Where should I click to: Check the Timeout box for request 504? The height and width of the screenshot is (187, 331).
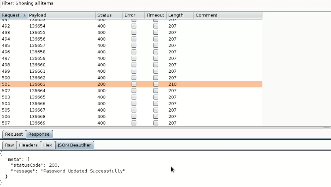(x=156, y=104)
